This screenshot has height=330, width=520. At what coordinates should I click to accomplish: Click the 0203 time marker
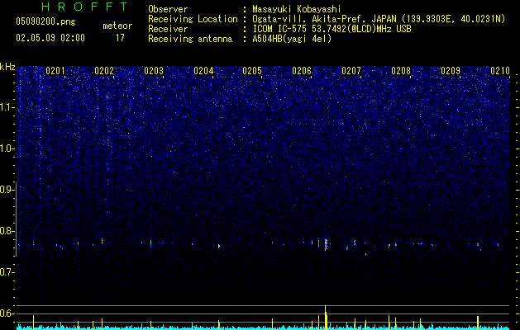154,71
